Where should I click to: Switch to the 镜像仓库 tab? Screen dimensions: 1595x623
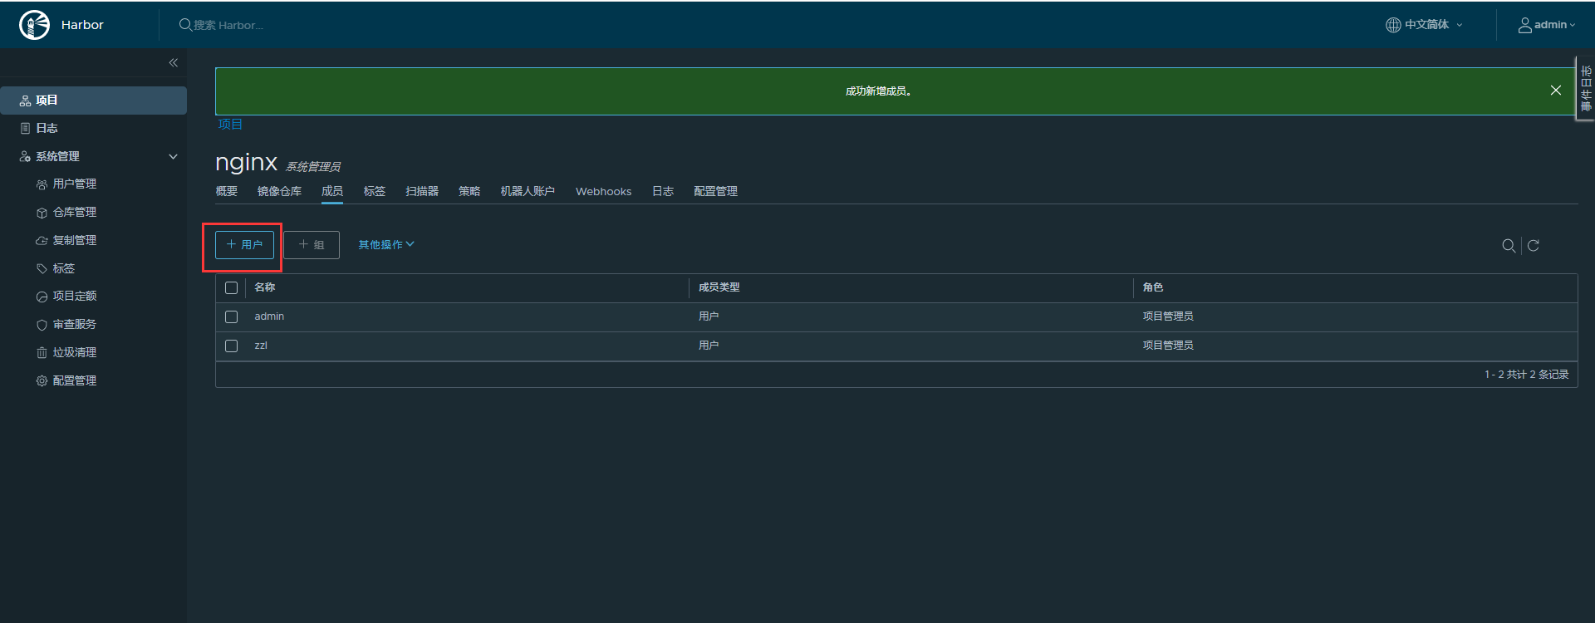click(x=279, y=191)
